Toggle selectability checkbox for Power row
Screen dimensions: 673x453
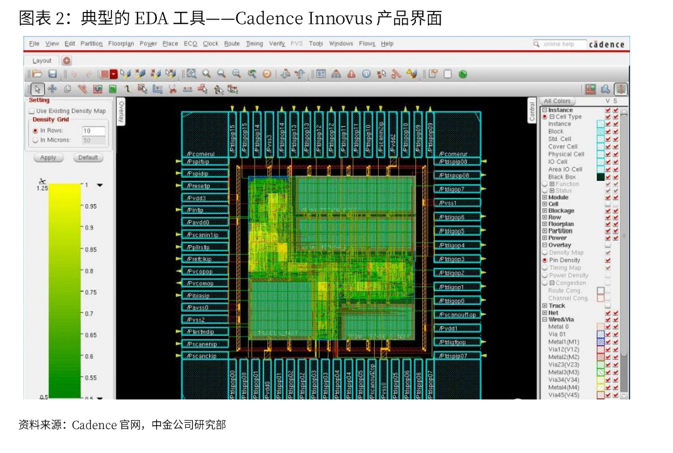pyautogui.click(x=616, y=238)
